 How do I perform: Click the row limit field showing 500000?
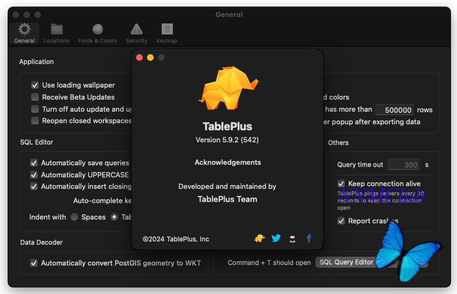tap(394, 109)
